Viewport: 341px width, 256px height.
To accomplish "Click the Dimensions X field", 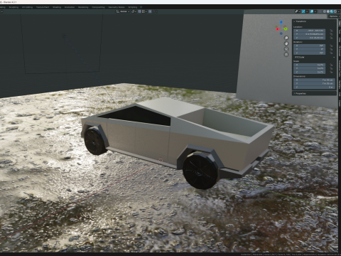I will click(314, 80).
